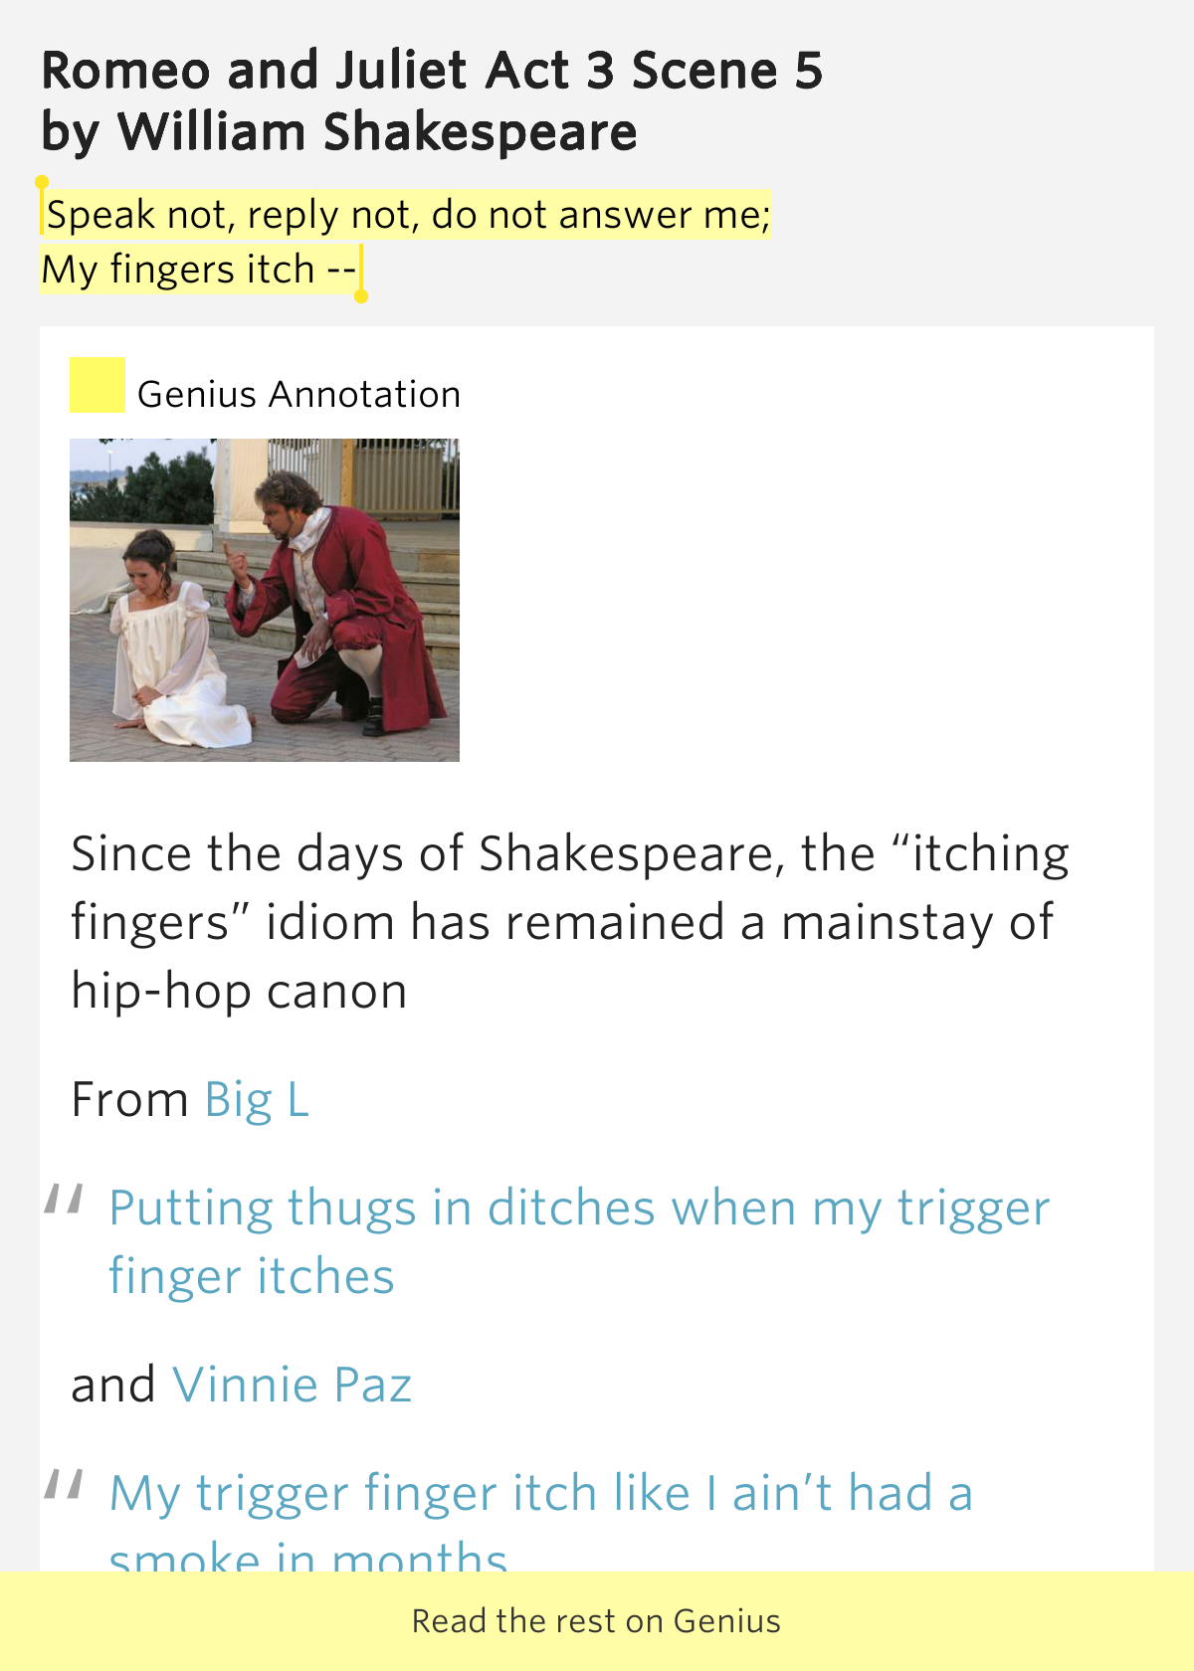Click the highlight end handle after 'itch --'
Image resolution: width=1194 pixels, height=1671 pixels.
[361, 295]
